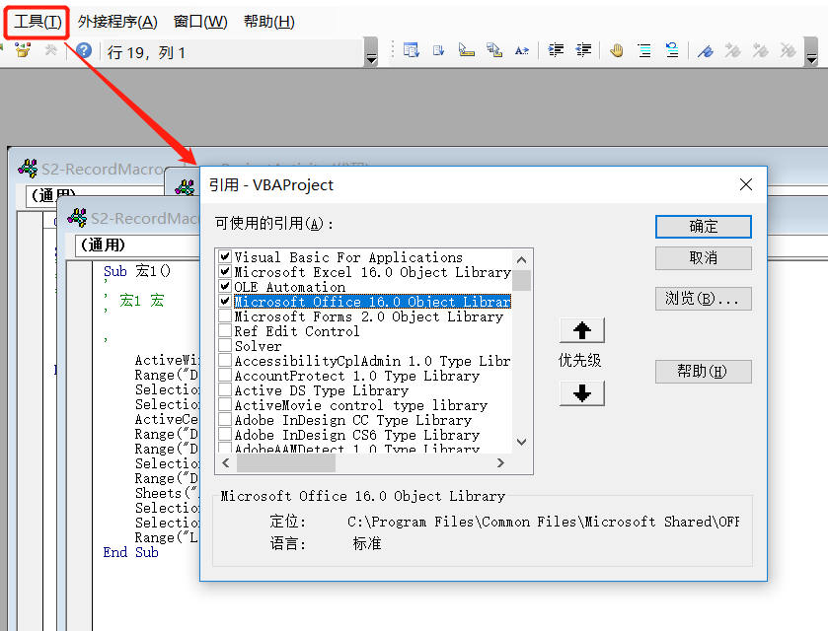The width and height of the screenshot is (828, 631).
Task: Click the green '宏1 宏' comment line
Action: (141, 301)
